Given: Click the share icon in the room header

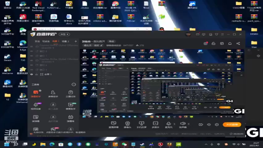Looking at the screenshot, I should pos(238,43).
